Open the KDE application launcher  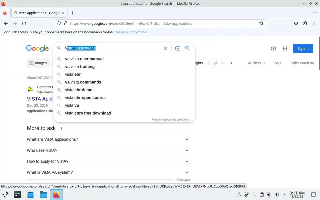[x=5, y=194]
